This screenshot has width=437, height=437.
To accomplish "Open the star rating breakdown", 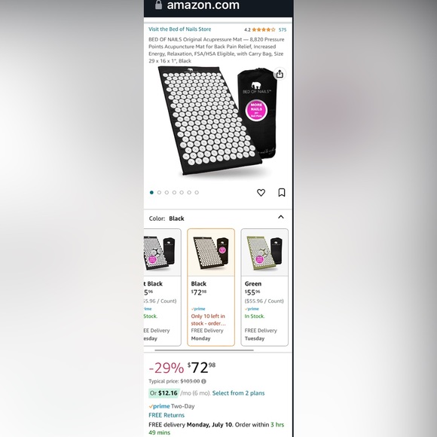I will (x=264, y=29).
